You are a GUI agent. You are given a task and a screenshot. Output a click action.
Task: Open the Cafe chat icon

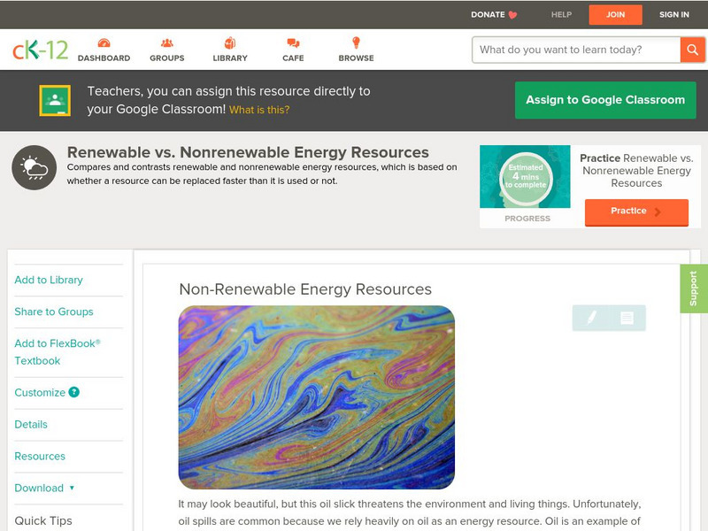tap(293, 43)
